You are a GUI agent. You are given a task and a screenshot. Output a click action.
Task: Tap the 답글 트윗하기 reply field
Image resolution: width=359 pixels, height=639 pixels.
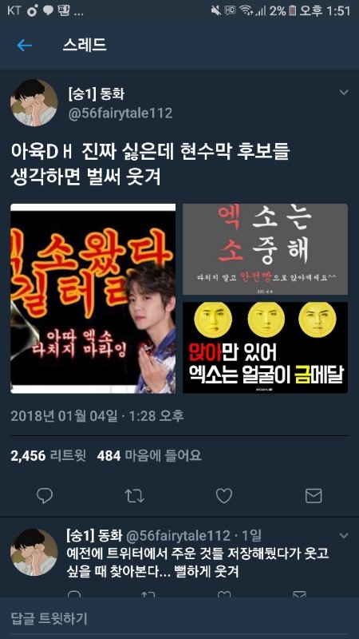[x=179, y=618]
